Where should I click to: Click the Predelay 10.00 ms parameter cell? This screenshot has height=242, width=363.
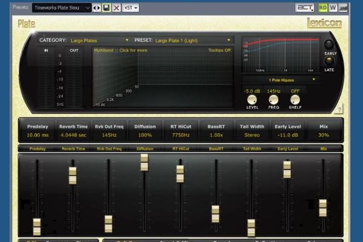[x=38, y=131]
